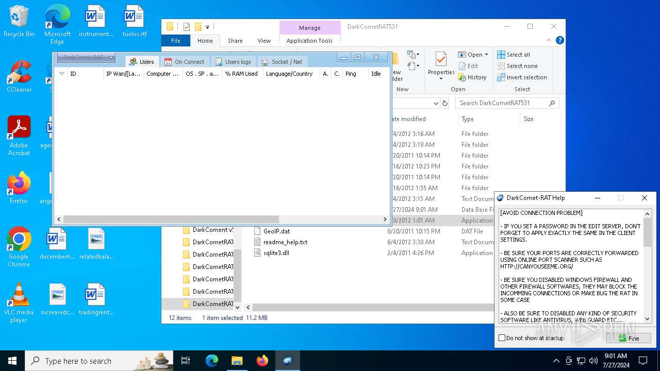
Task: Open the address bar history dropdown
Action: 436,103
